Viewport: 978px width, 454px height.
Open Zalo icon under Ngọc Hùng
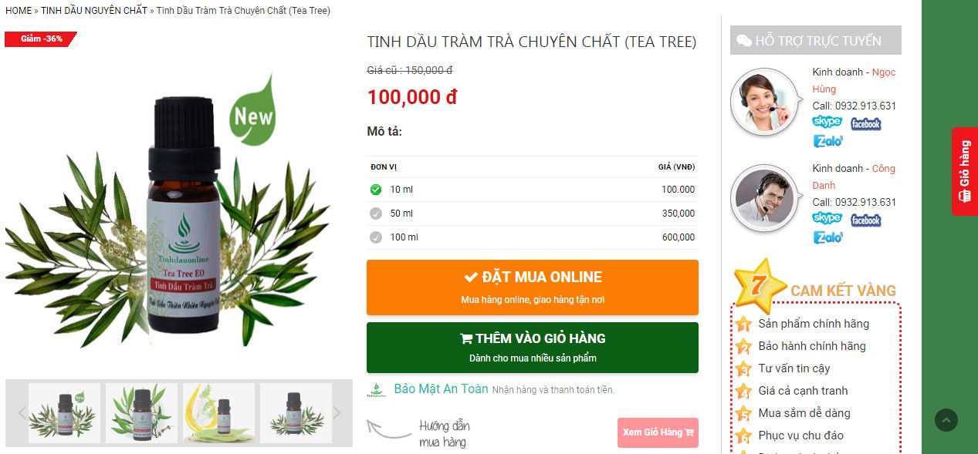(x=827, y=141)
